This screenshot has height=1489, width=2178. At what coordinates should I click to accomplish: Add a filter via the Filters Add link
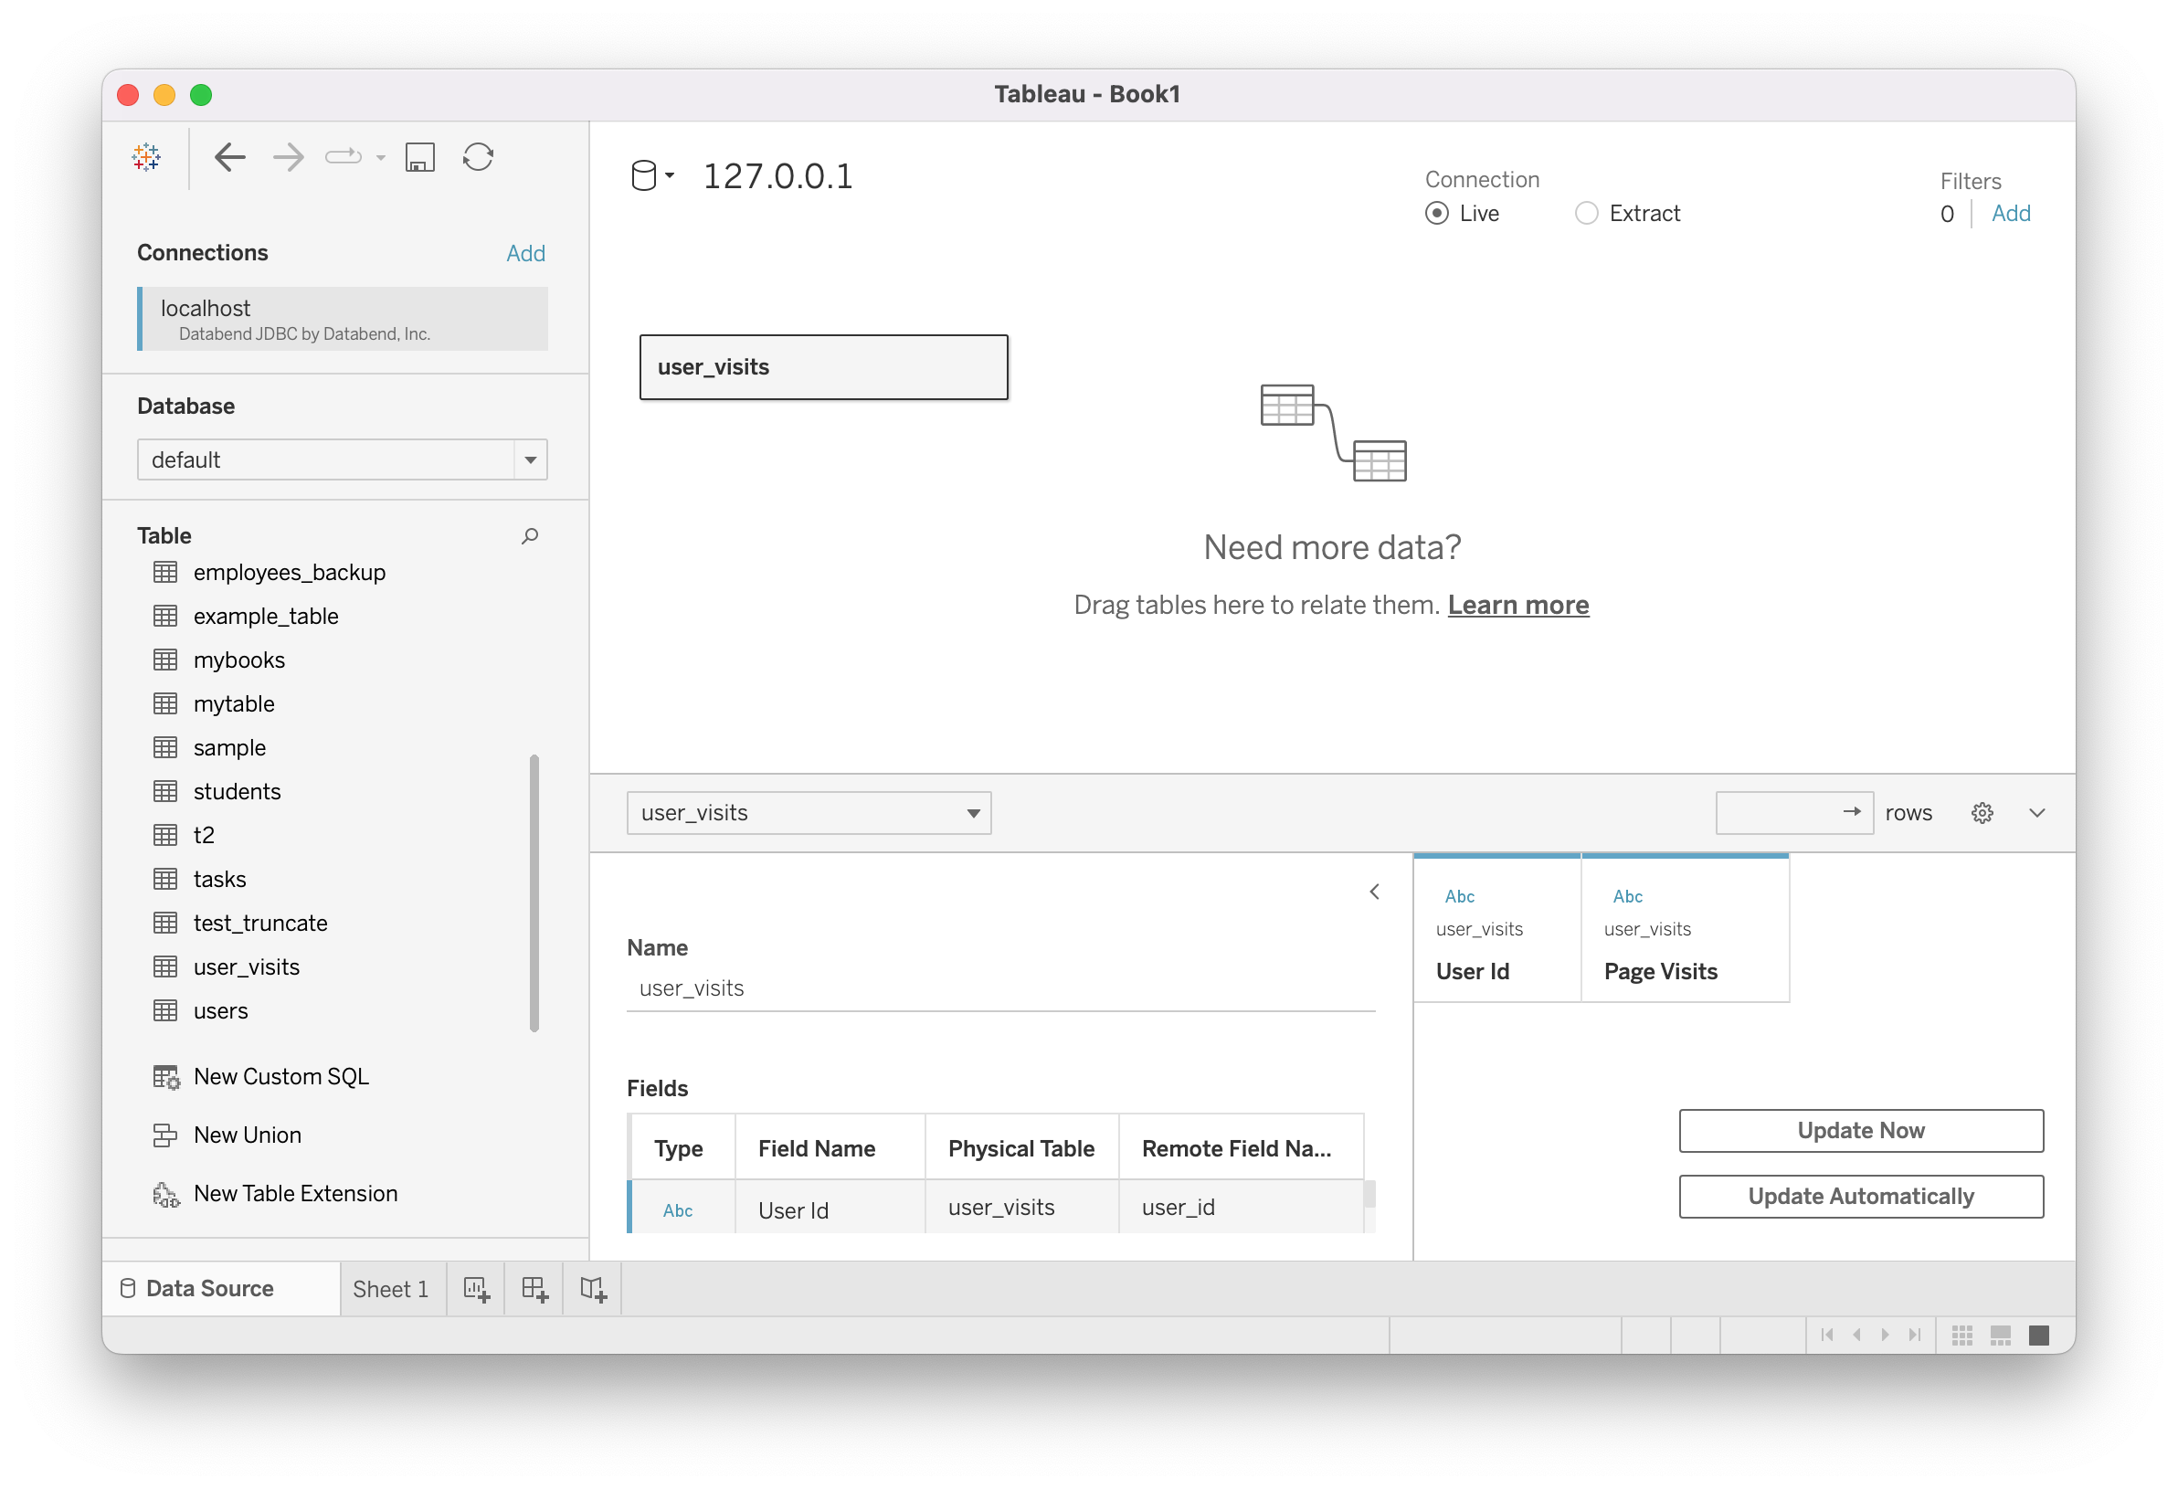(2010, 214)
